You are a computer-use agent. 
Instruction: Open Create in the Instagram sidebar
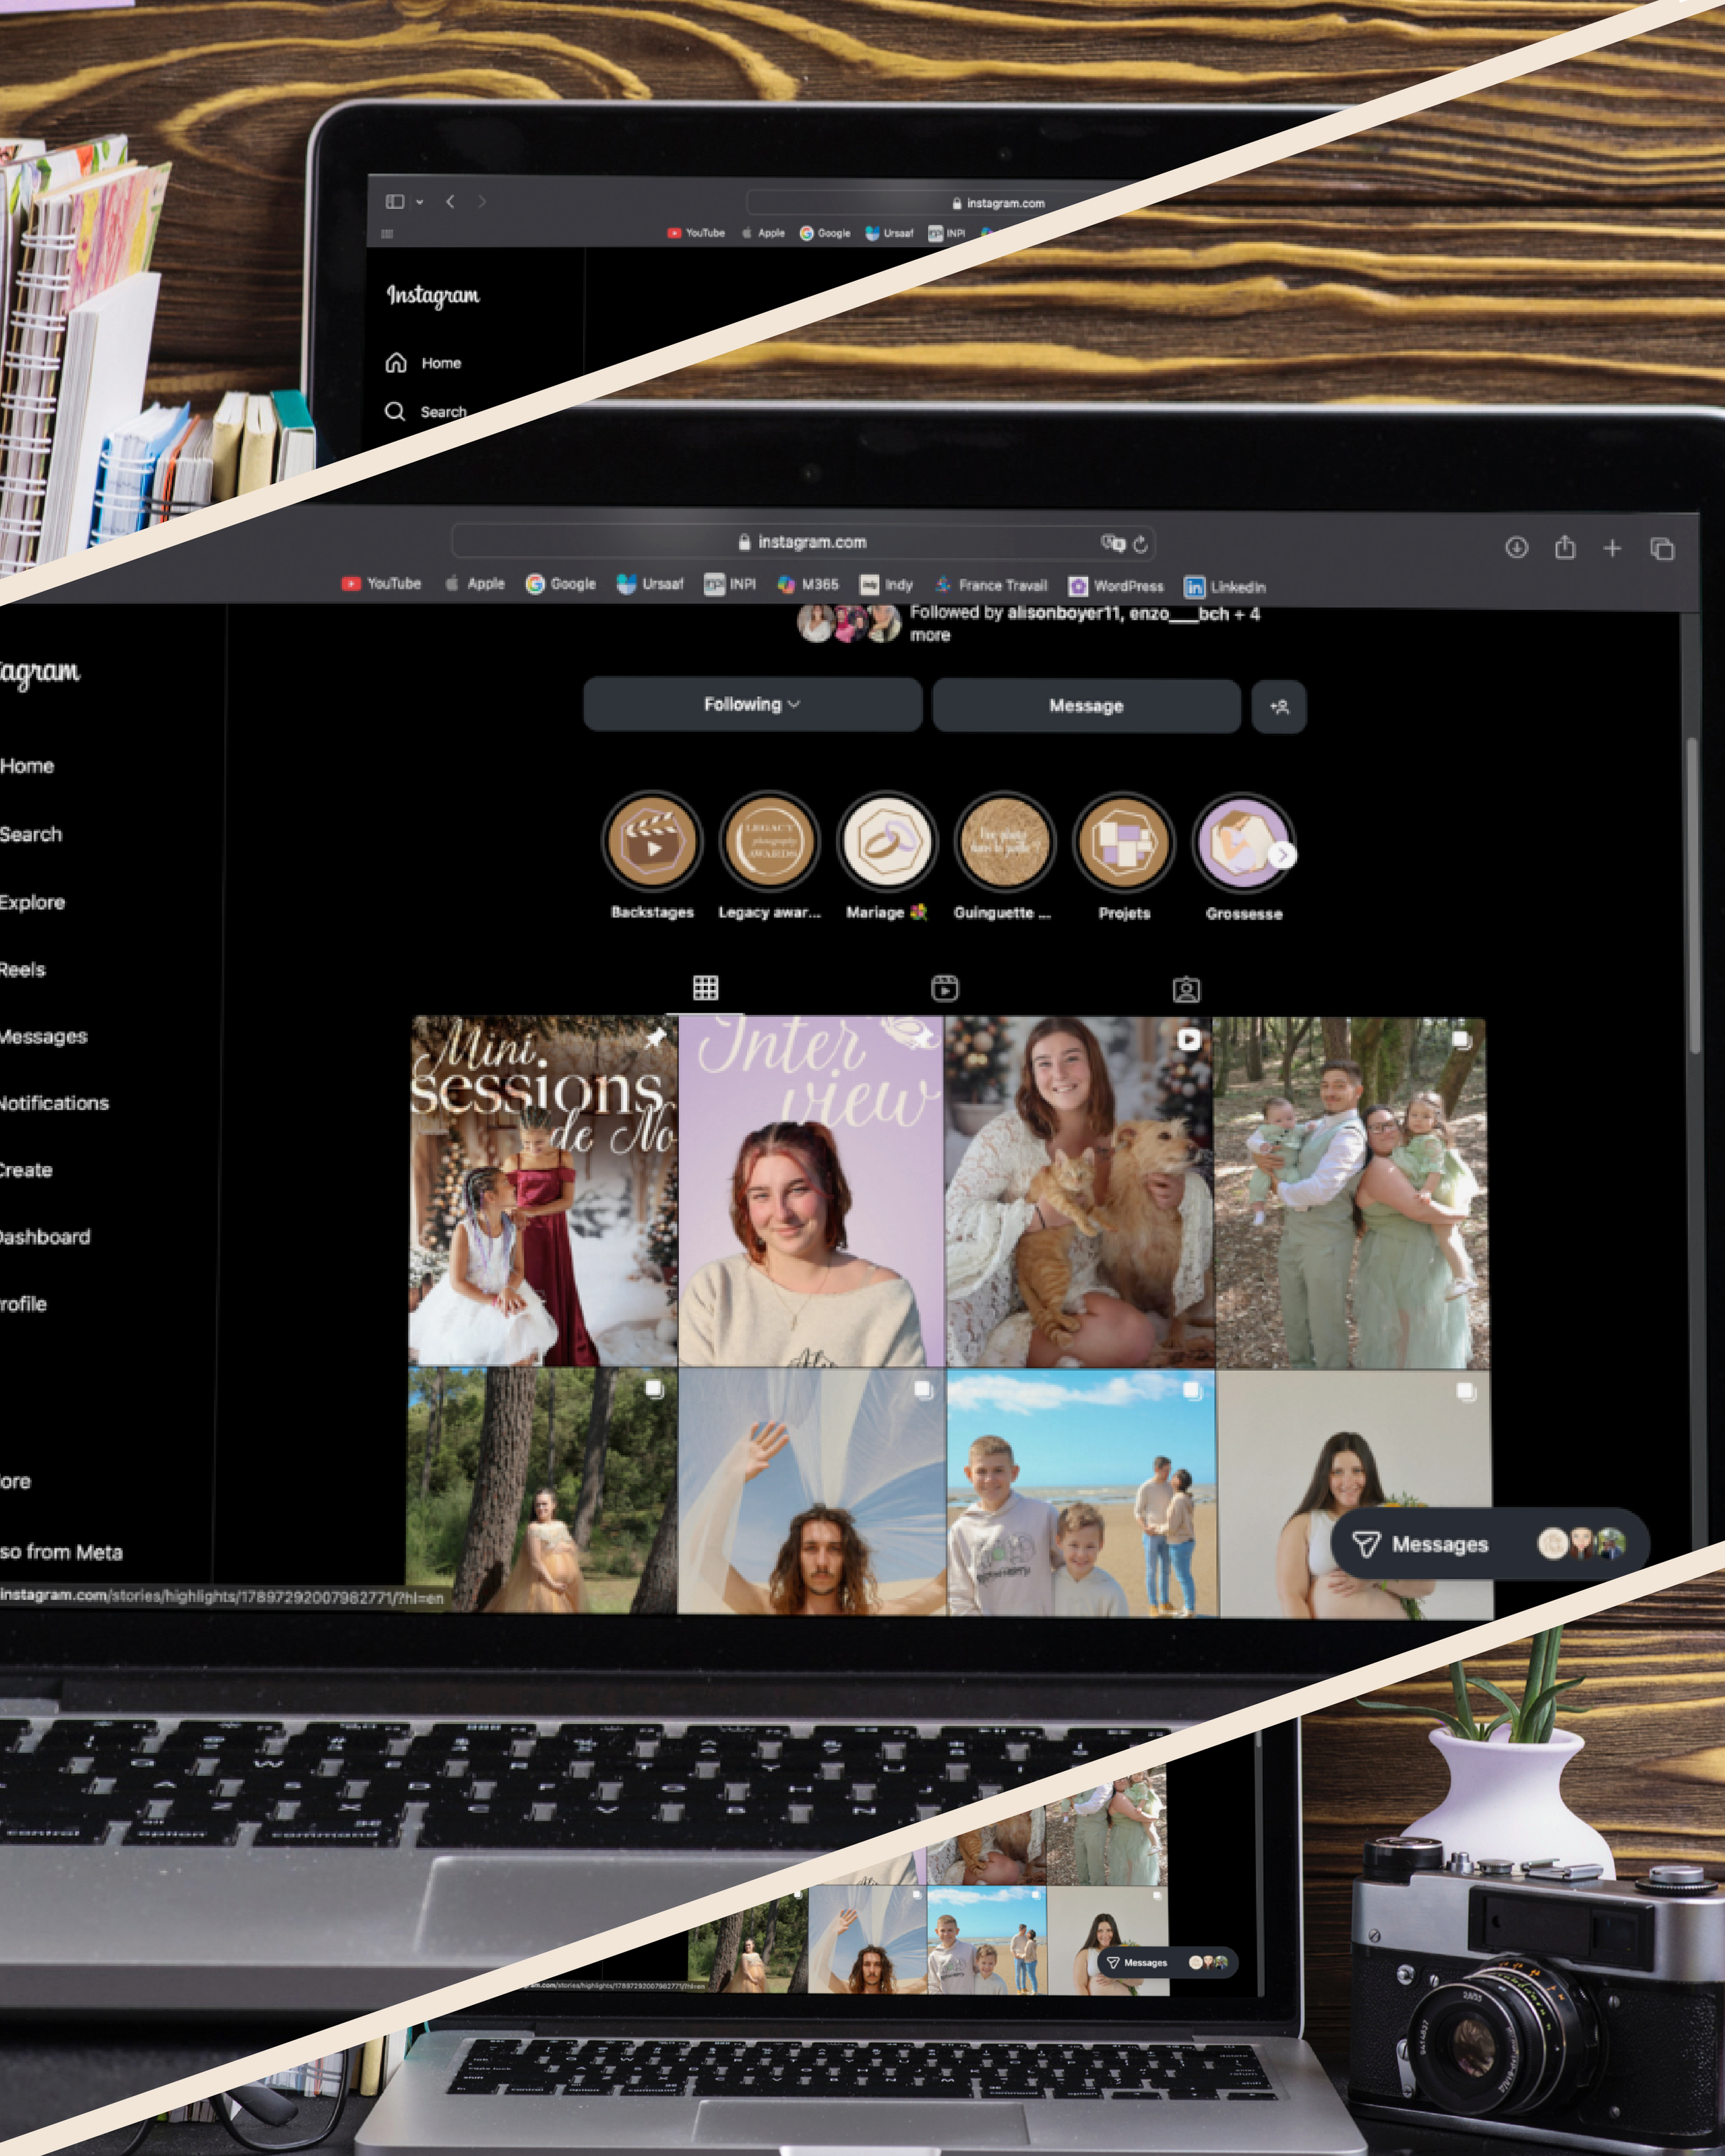(x=26, y=1170)
